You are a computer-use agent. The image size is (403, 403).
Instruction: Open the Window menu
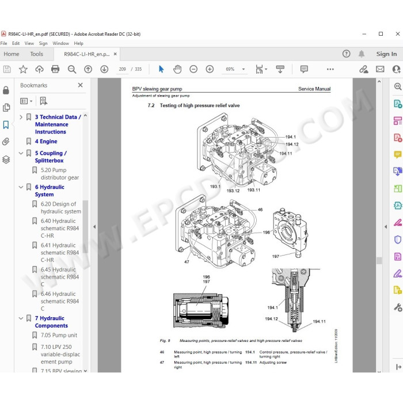[60, 43]
